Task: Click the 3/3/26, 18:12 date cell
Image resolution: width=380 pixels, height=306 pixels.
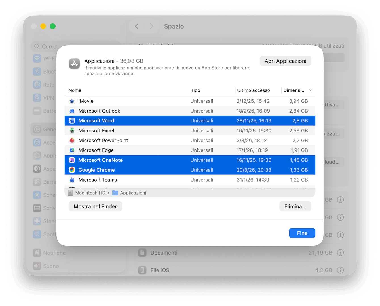Action: (252, 141)
